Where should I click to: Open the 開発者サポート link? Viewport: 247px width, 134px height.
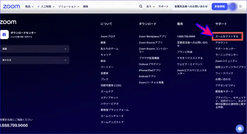tap(224, 91)
